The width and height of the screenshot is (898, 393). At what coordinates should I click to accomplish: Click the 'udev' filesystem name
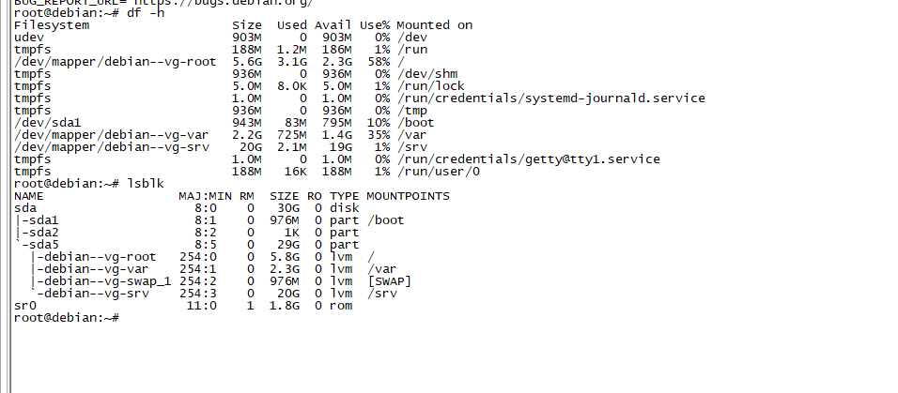[x=29, y=38]
